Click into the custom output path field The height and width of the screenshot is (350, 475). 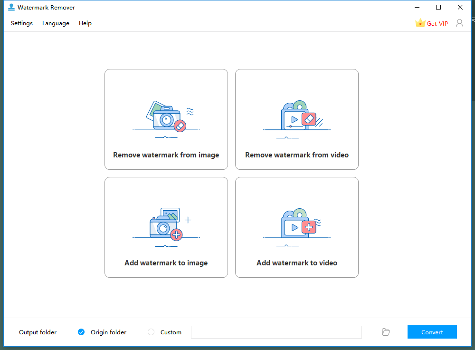pos(276,332)
